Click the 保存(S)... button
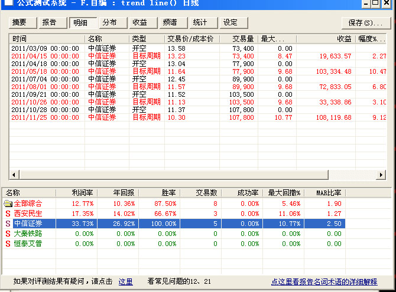Image resolution: width=396 pixels, height=292 pixels. click(x=366, y=23)
